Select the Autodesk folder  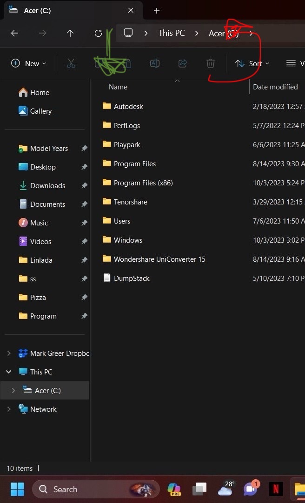point(123,107)
